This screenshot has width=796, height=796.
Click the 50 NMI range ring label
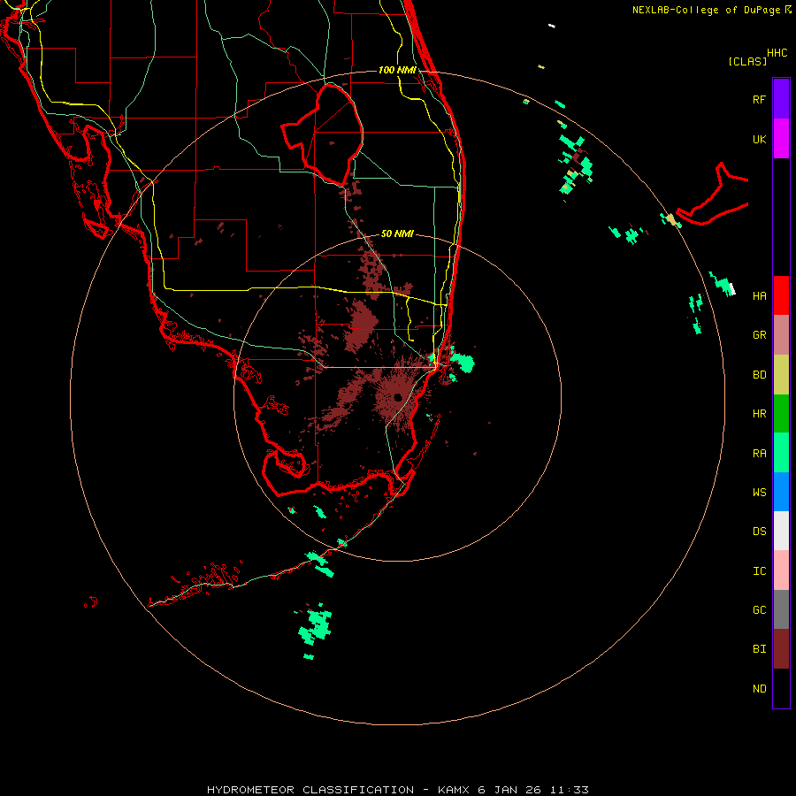tap(397, 233)
